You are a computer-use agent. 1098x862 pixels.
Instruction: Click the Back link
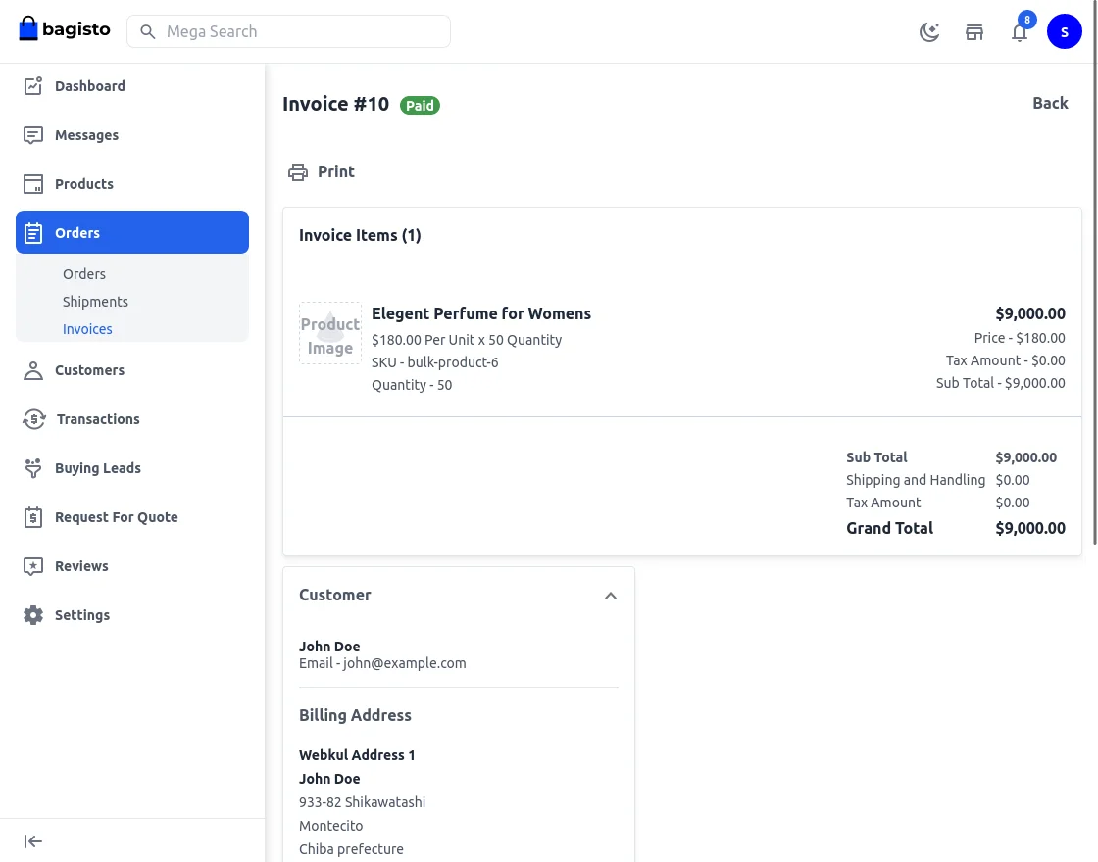1050,104
